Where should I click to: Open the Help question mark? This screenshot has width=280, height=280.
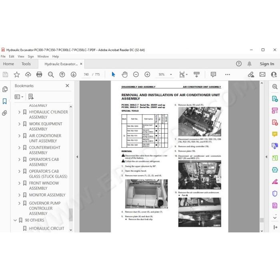tap(239, 64)
